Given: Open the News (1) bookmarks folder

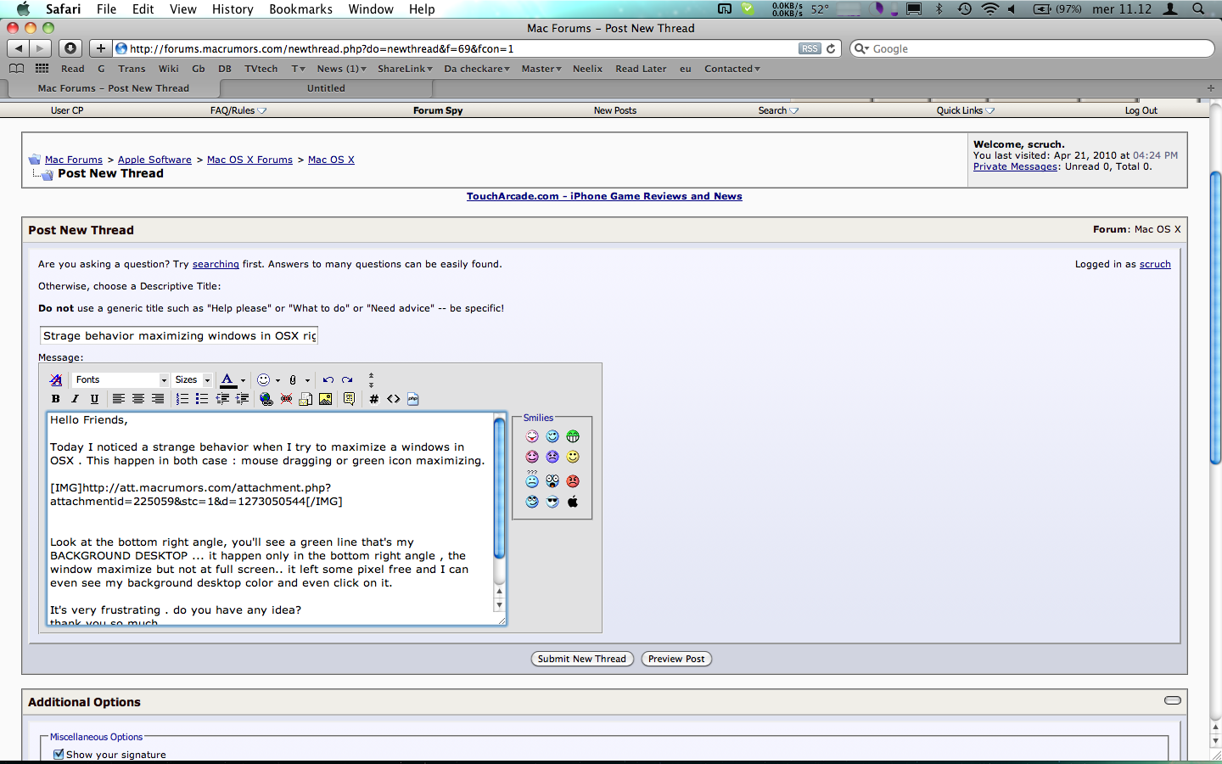Looking at the screenshot, I should click(341, 69).
